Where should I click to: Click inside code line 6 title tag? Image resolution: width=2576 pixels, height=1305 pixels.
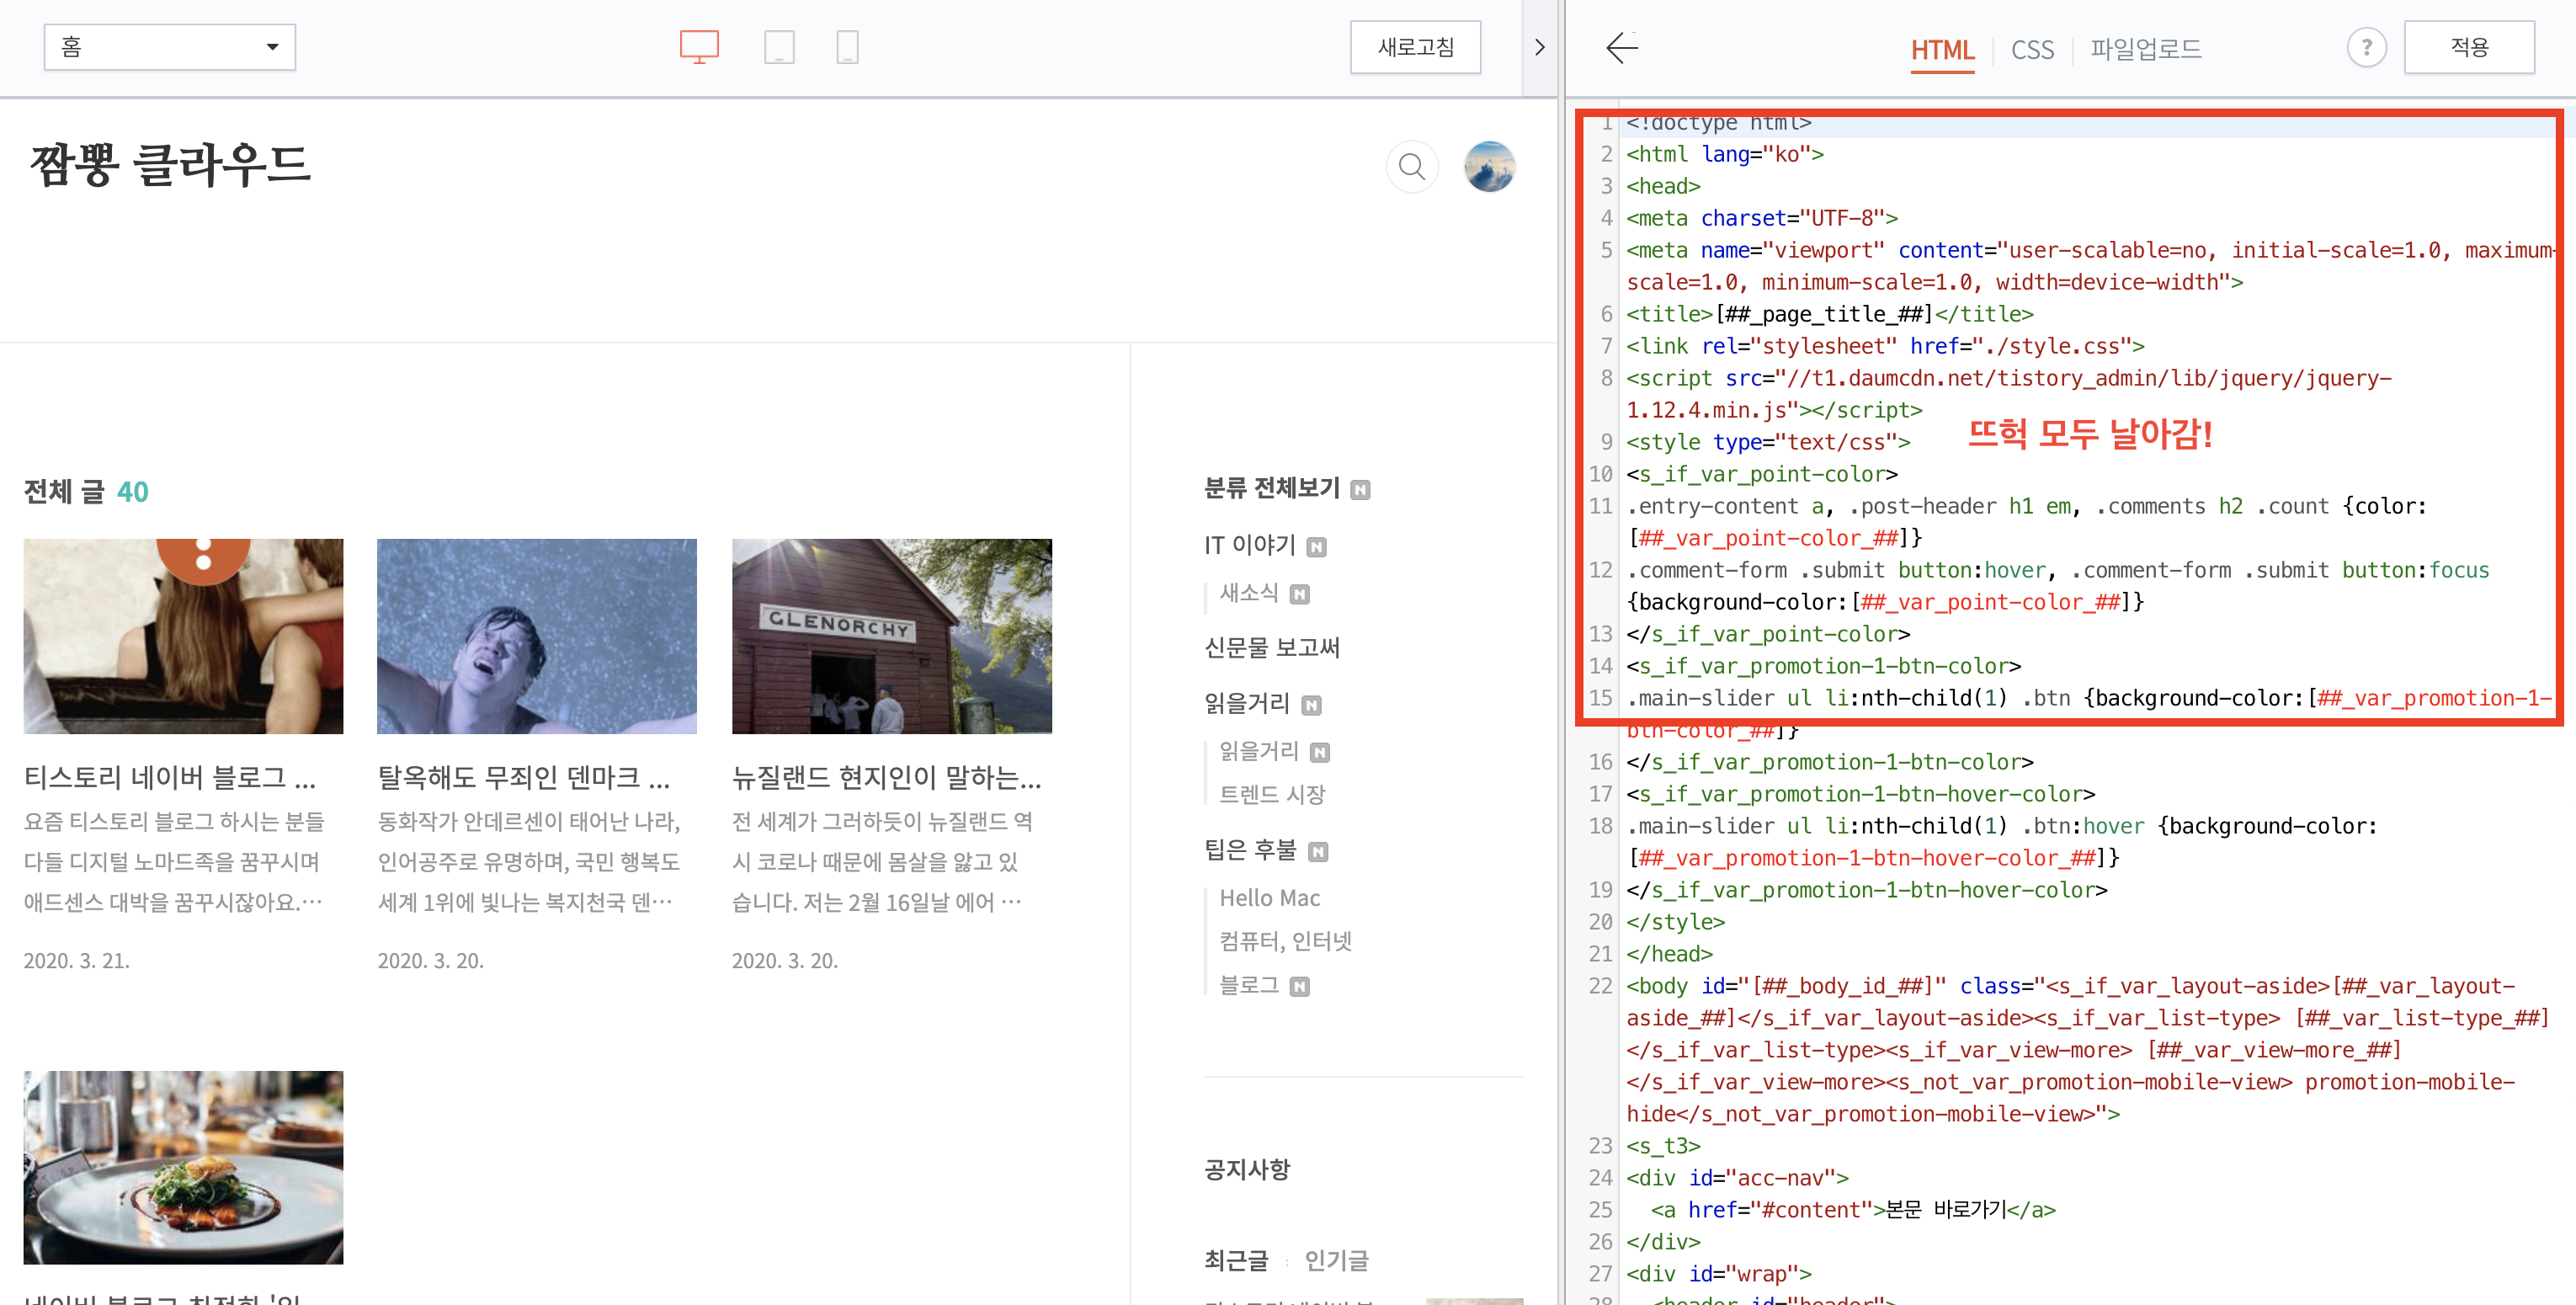1829,314
